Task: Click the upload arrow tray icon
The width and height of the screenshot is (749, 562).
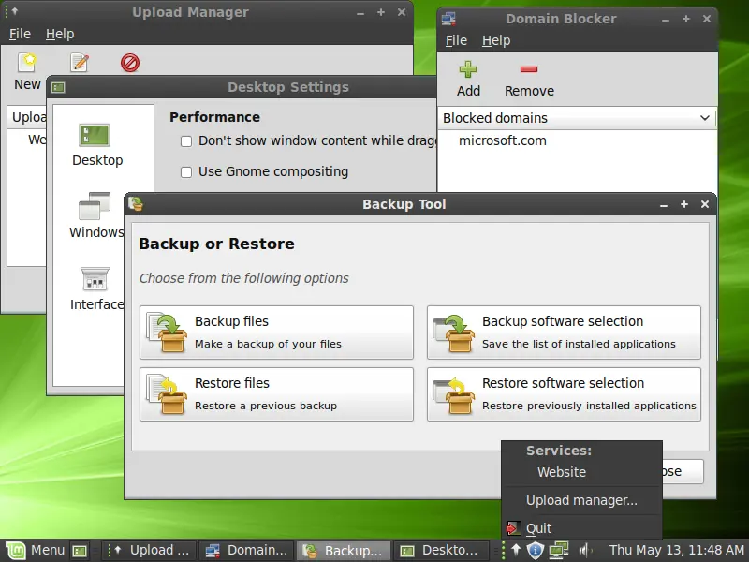Action: pyautogui.click(x=516, y=550)
